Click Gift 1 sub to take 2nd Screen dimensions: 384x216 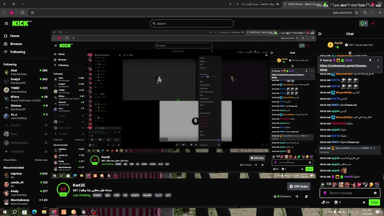click(359, 45)
